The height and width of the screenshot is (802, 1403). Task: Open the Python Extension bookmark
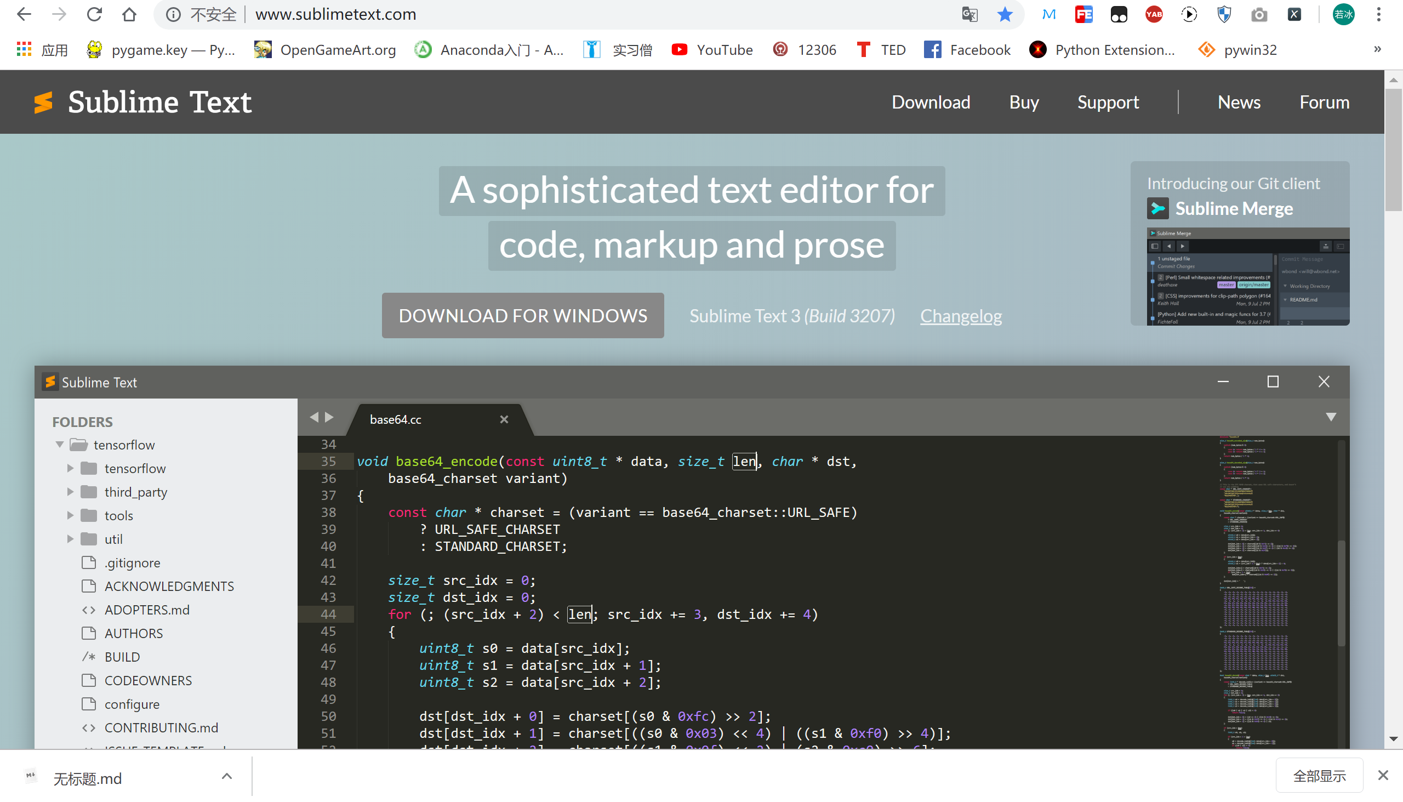[1102, 49]
